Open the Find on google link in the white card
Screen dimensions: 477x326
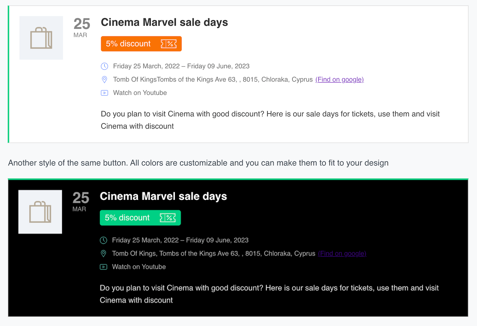point(339,79)
